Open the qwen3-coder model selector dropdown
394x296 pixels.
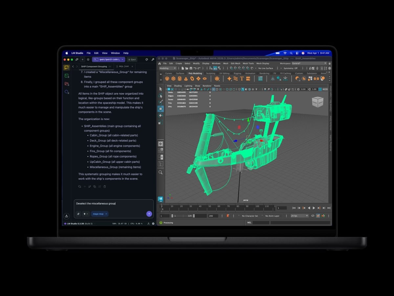pos(108,60)
